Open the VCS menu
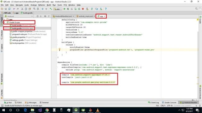Viewport: 202px width, 113px height. click(x=65, y=5)
